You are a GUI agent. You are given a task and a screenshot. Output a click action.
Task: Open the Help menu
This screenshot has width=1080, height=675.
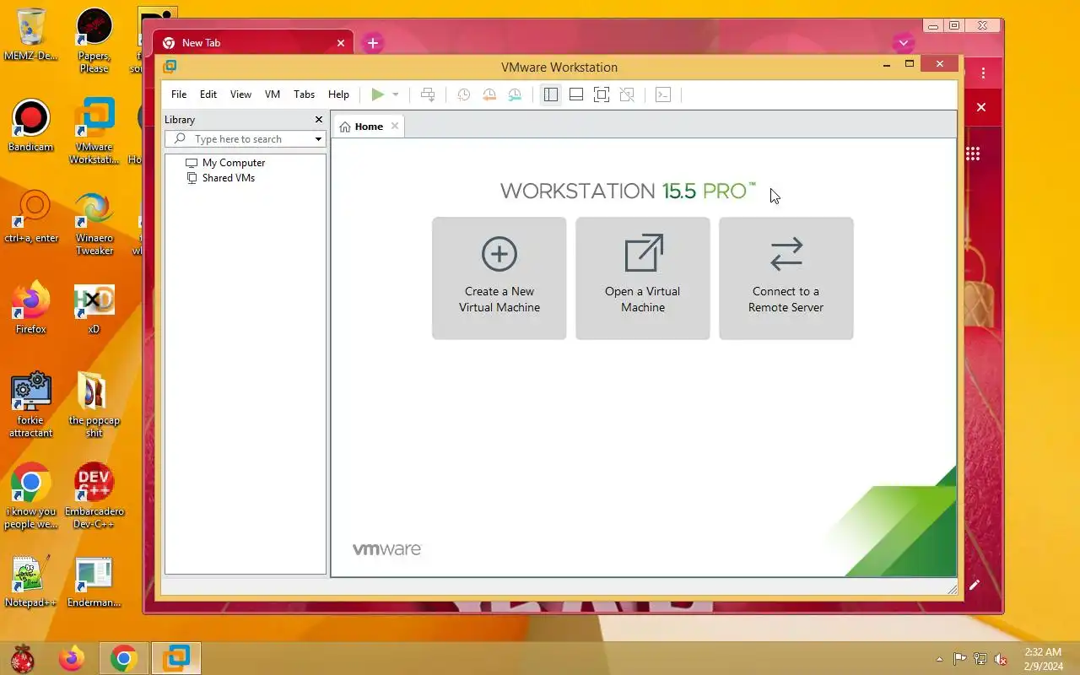[x=338, y=94]
